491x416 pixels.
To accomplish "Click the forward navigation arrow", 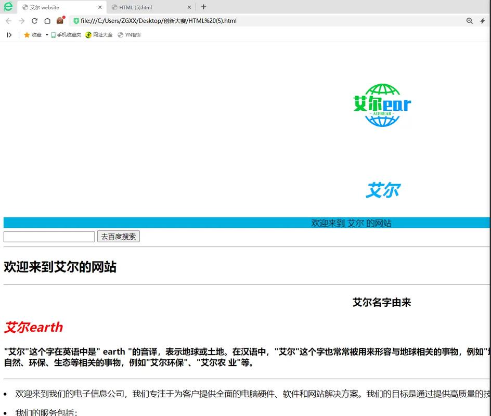I will [22, 21].
